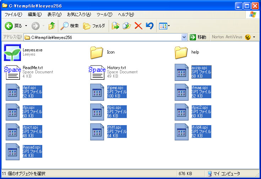Select the Leeyes.exe application icon
Screen dimensions: 261x179
12,52
